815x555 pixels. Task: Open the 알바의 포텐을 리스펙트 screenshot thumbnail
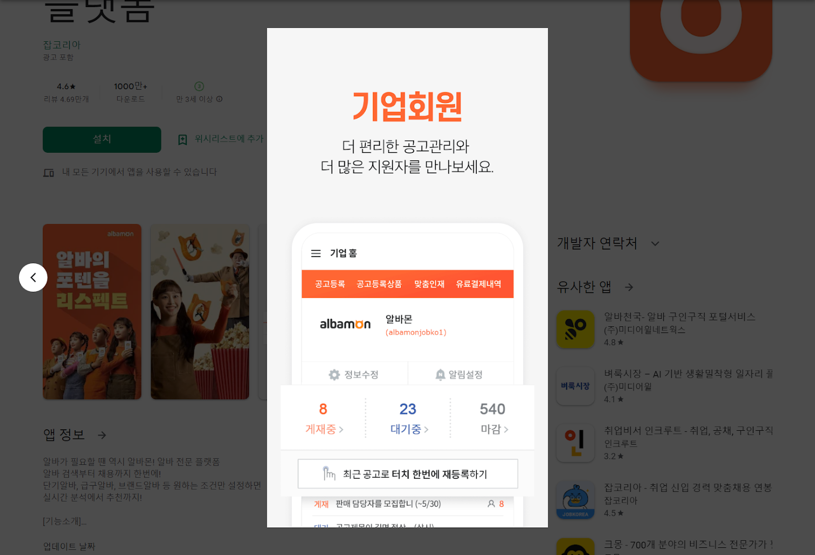click(92, 312)
